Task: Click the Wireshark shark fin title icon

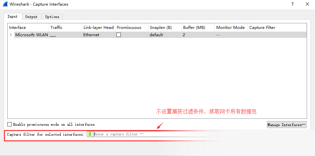Action: (x=5, y=4)
